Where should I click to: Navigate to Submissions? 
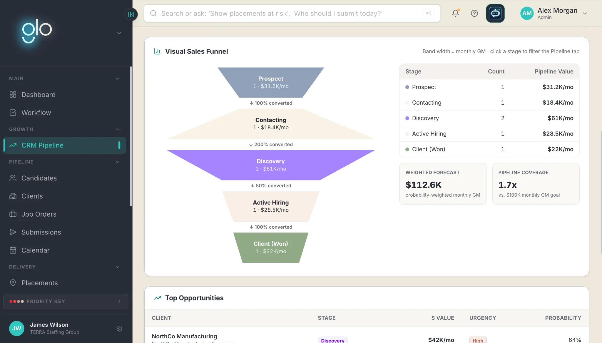pyautogui.click(x=41, y=232)
